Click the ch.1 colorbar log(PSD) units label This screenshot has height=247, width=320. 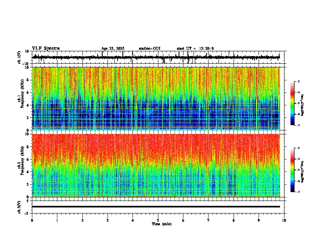point(303,105)
